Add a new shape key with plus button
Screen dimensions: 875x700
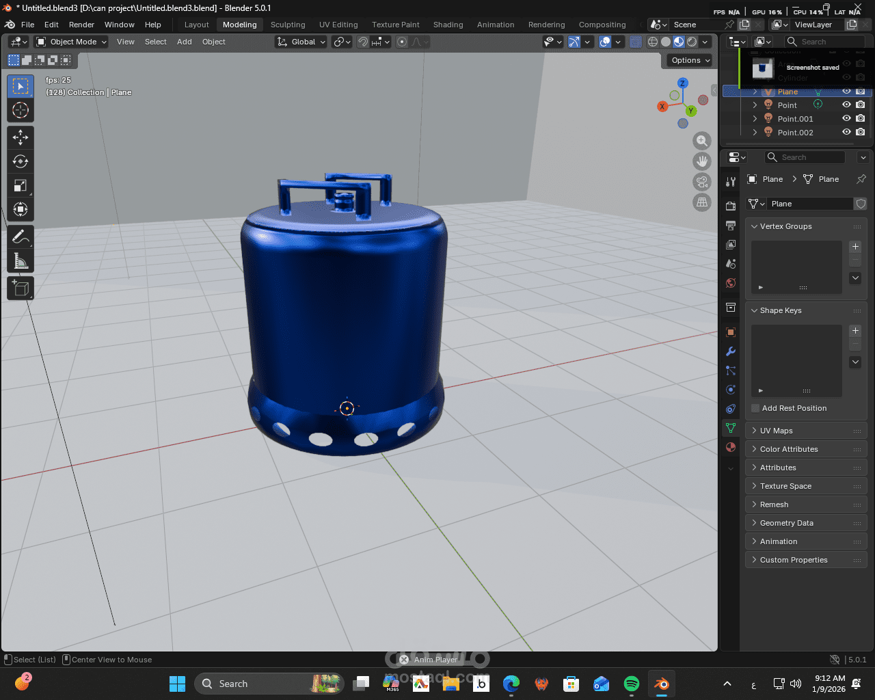point(855,331)
